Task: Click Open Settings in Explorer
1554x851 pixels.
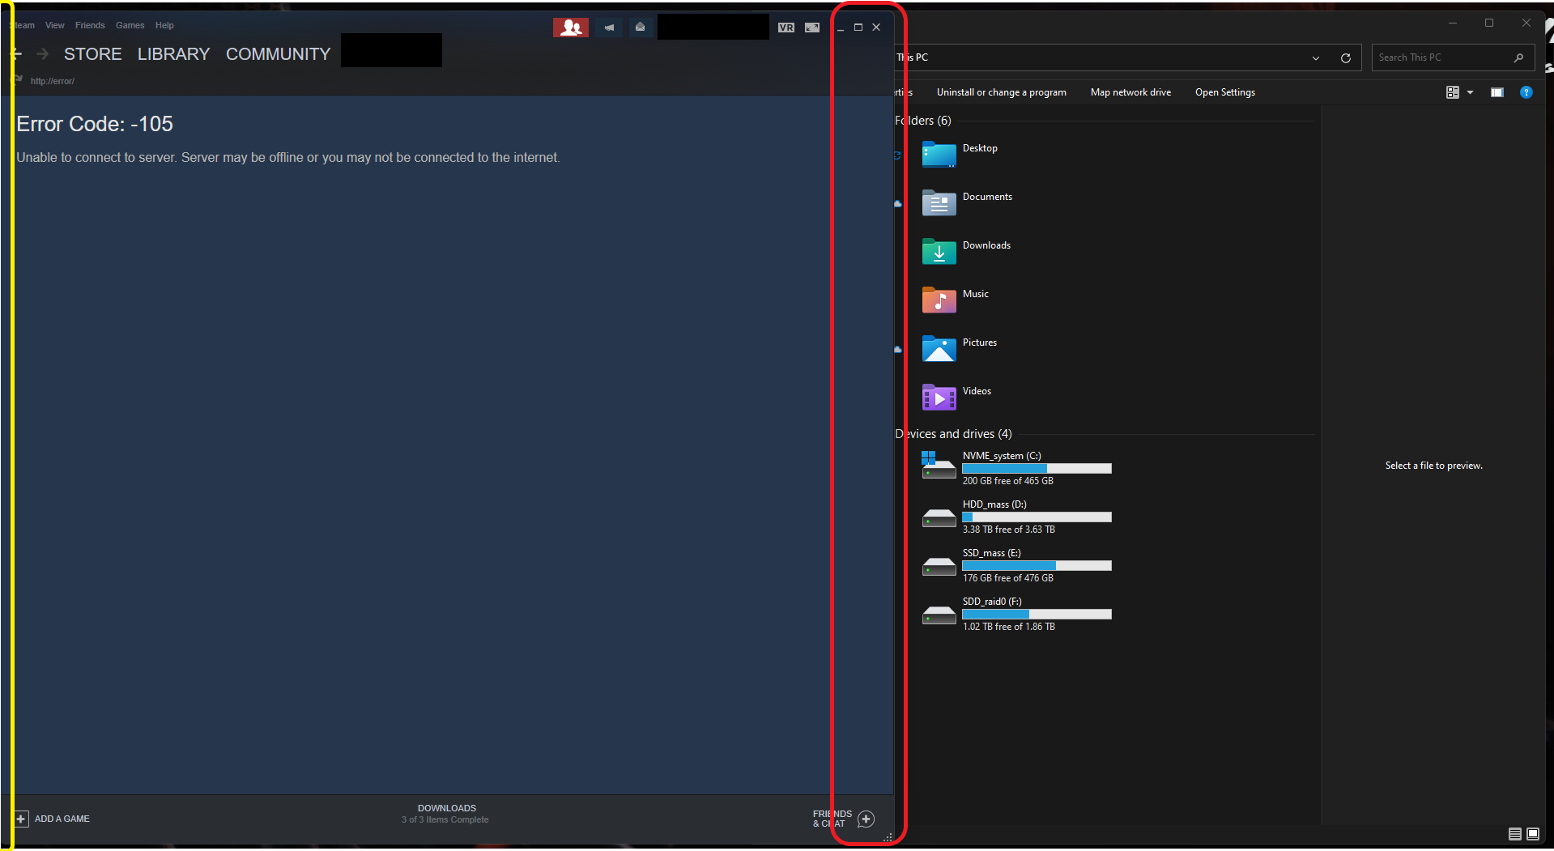Action: (x=1225, y=92)
